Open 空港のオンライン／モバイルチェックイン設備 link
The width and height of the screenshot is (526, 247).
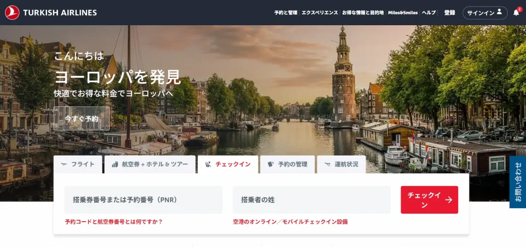pyautogui.click(x=290, y=221)
